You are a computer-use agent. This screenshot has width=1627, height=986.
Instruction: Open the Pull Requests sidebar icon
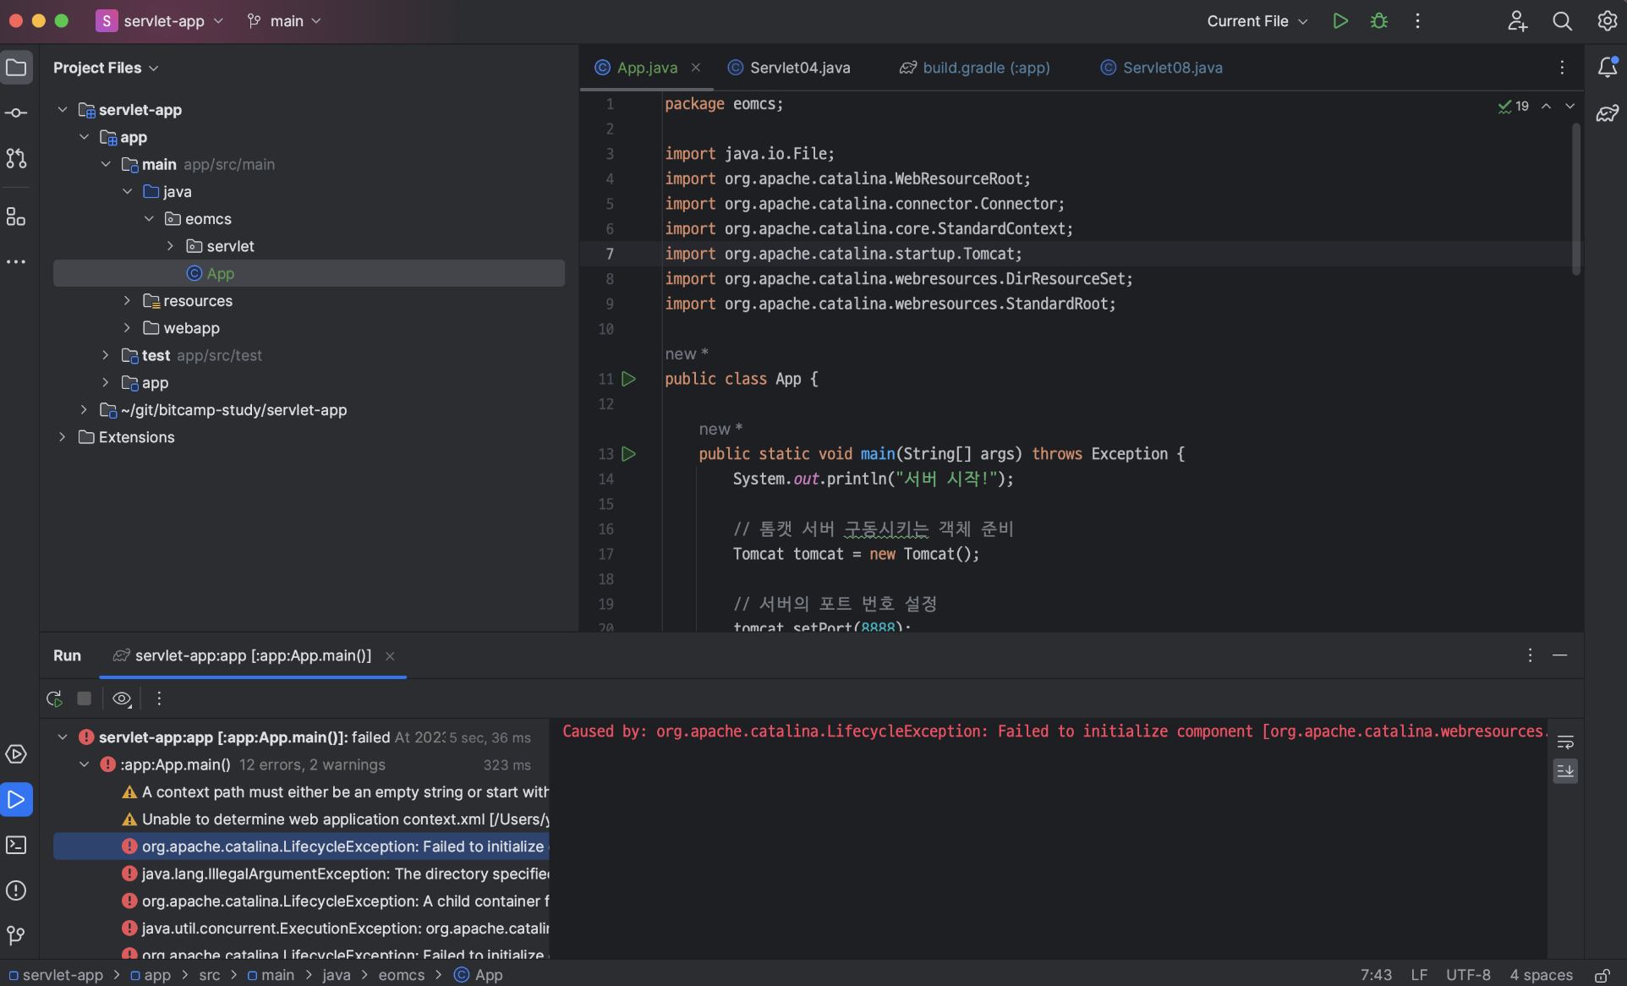click(16, 158)
